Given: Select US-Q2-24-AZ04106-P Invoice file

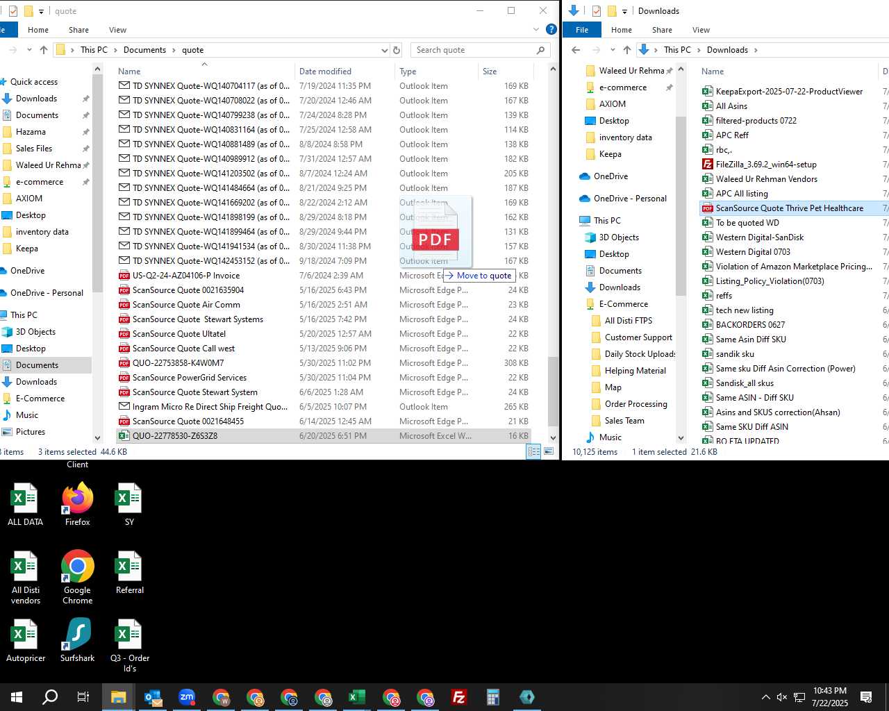Looking at the screenshot, I should tap(186, 276).
